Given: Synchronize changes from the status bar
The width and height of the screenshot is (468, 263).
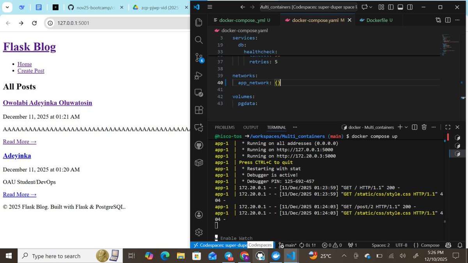Looking at the screenshot, I should pyautogui.click(x=308, y=245).
